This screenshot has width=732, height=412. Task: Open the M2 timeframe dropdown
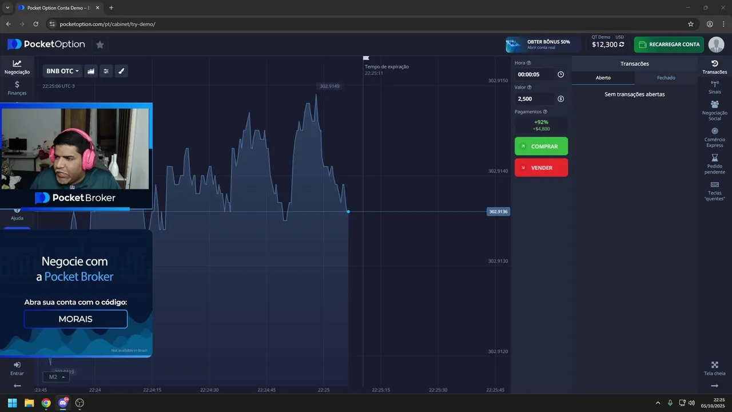click(x=56, y=377)
